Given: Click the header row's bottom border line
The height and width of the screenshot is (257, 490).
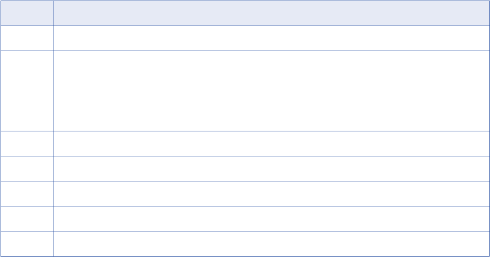Looking at the screenshot, I should click(x=271, y=26).
